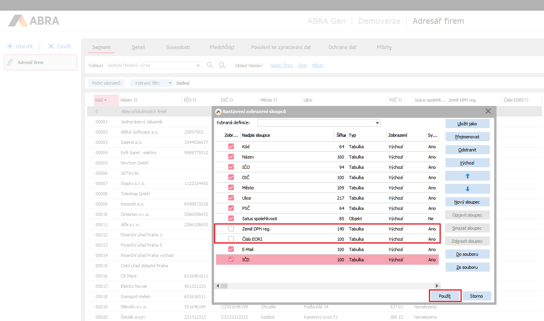544x321 pixels.
Task: Click the Název firmy search area link
Action: [x=281, y=65]
